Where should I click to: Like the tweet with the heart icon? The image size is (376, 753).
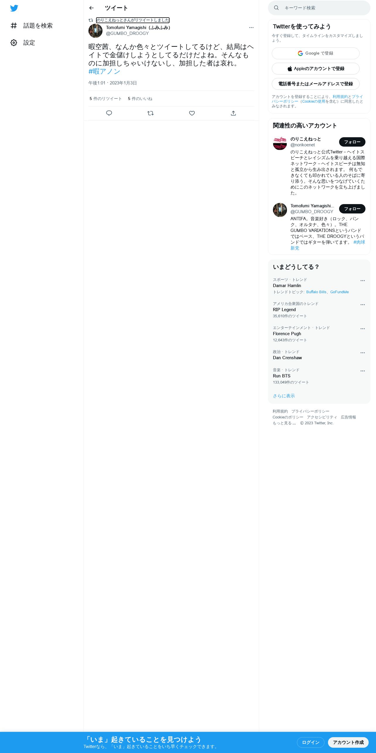tap(192, 113)
